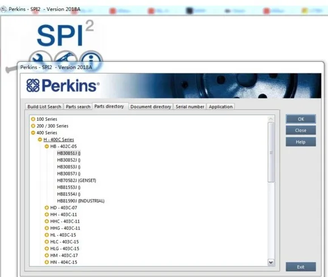Expand the 100 Series node
Viewport: 328px width, 277px height.
click(33, 120)
